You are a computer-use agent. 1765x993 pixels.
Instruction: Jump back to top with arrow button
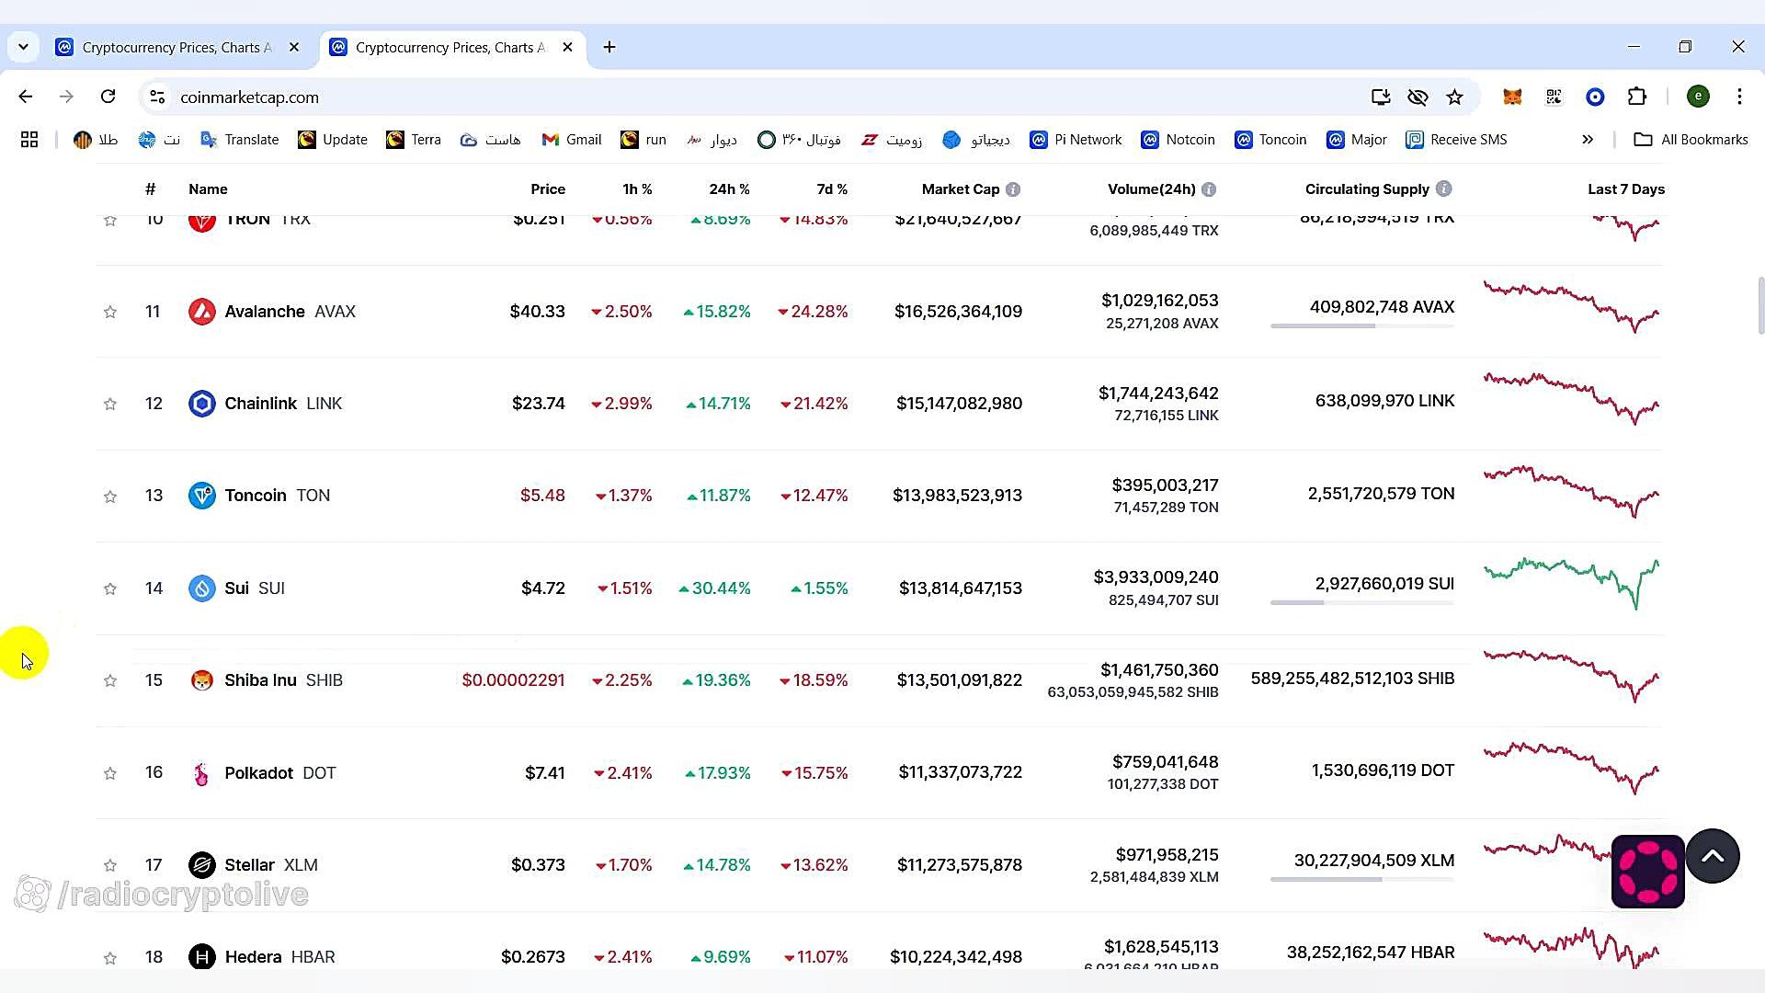pyautogui.click(x=1713, y=856)
